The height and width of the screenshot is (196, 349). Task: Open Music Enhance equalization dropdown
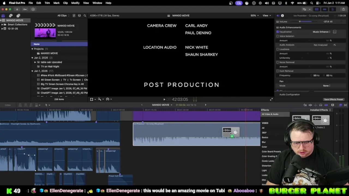(x=321, y=32)
